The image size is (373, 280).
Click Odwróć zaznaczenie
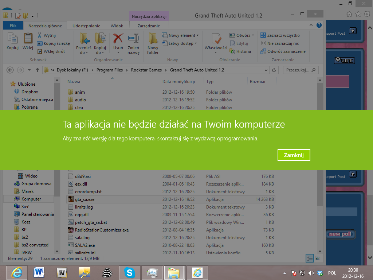(x=283, y=51)
